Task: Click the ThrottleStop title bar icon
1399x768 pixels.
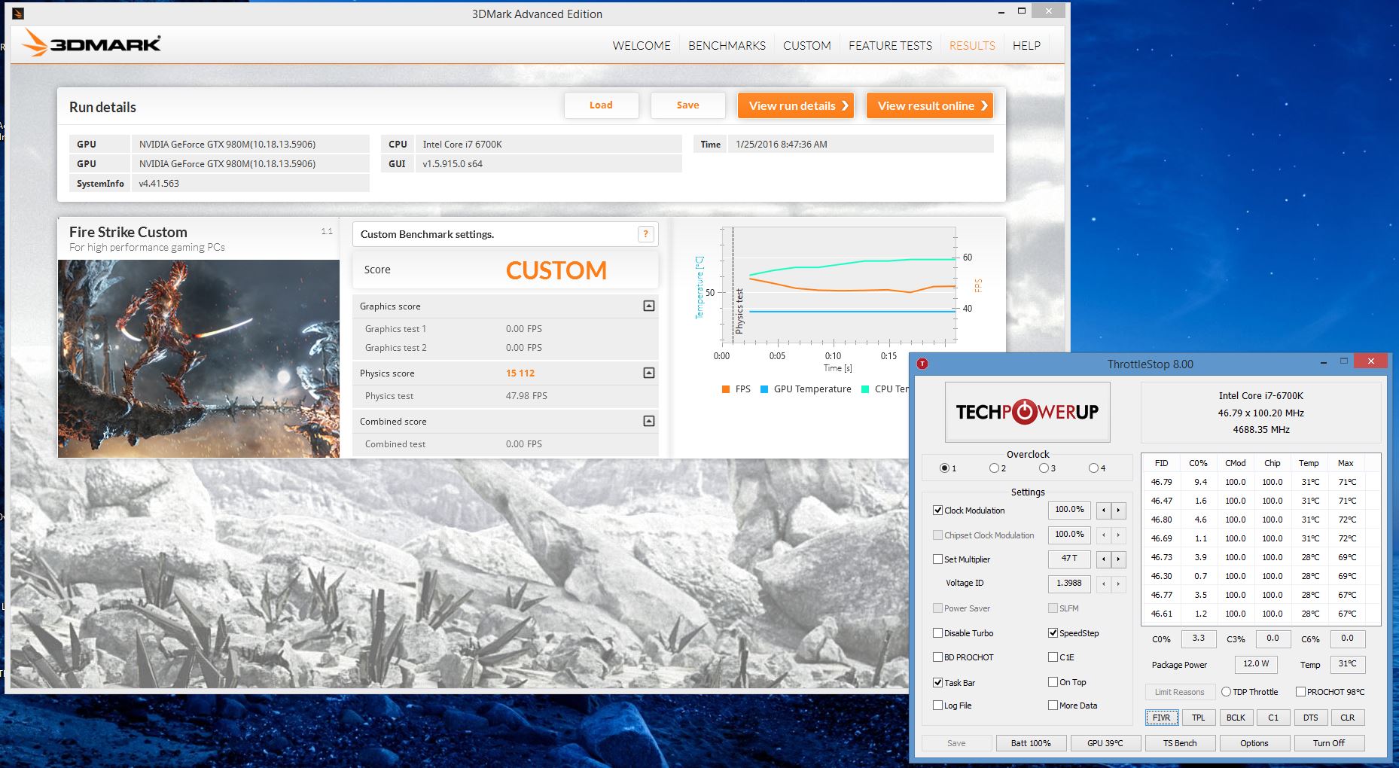Action: pyautogui.click(x=922, y=364)
